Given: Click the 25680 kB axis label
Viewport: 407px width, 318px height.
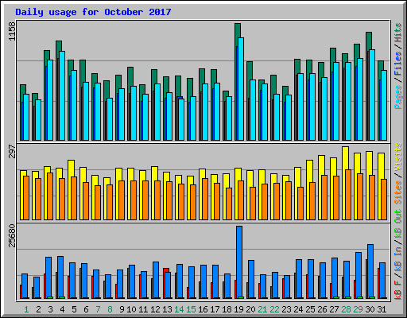Looking at the screenshot, I should point(12,235).
